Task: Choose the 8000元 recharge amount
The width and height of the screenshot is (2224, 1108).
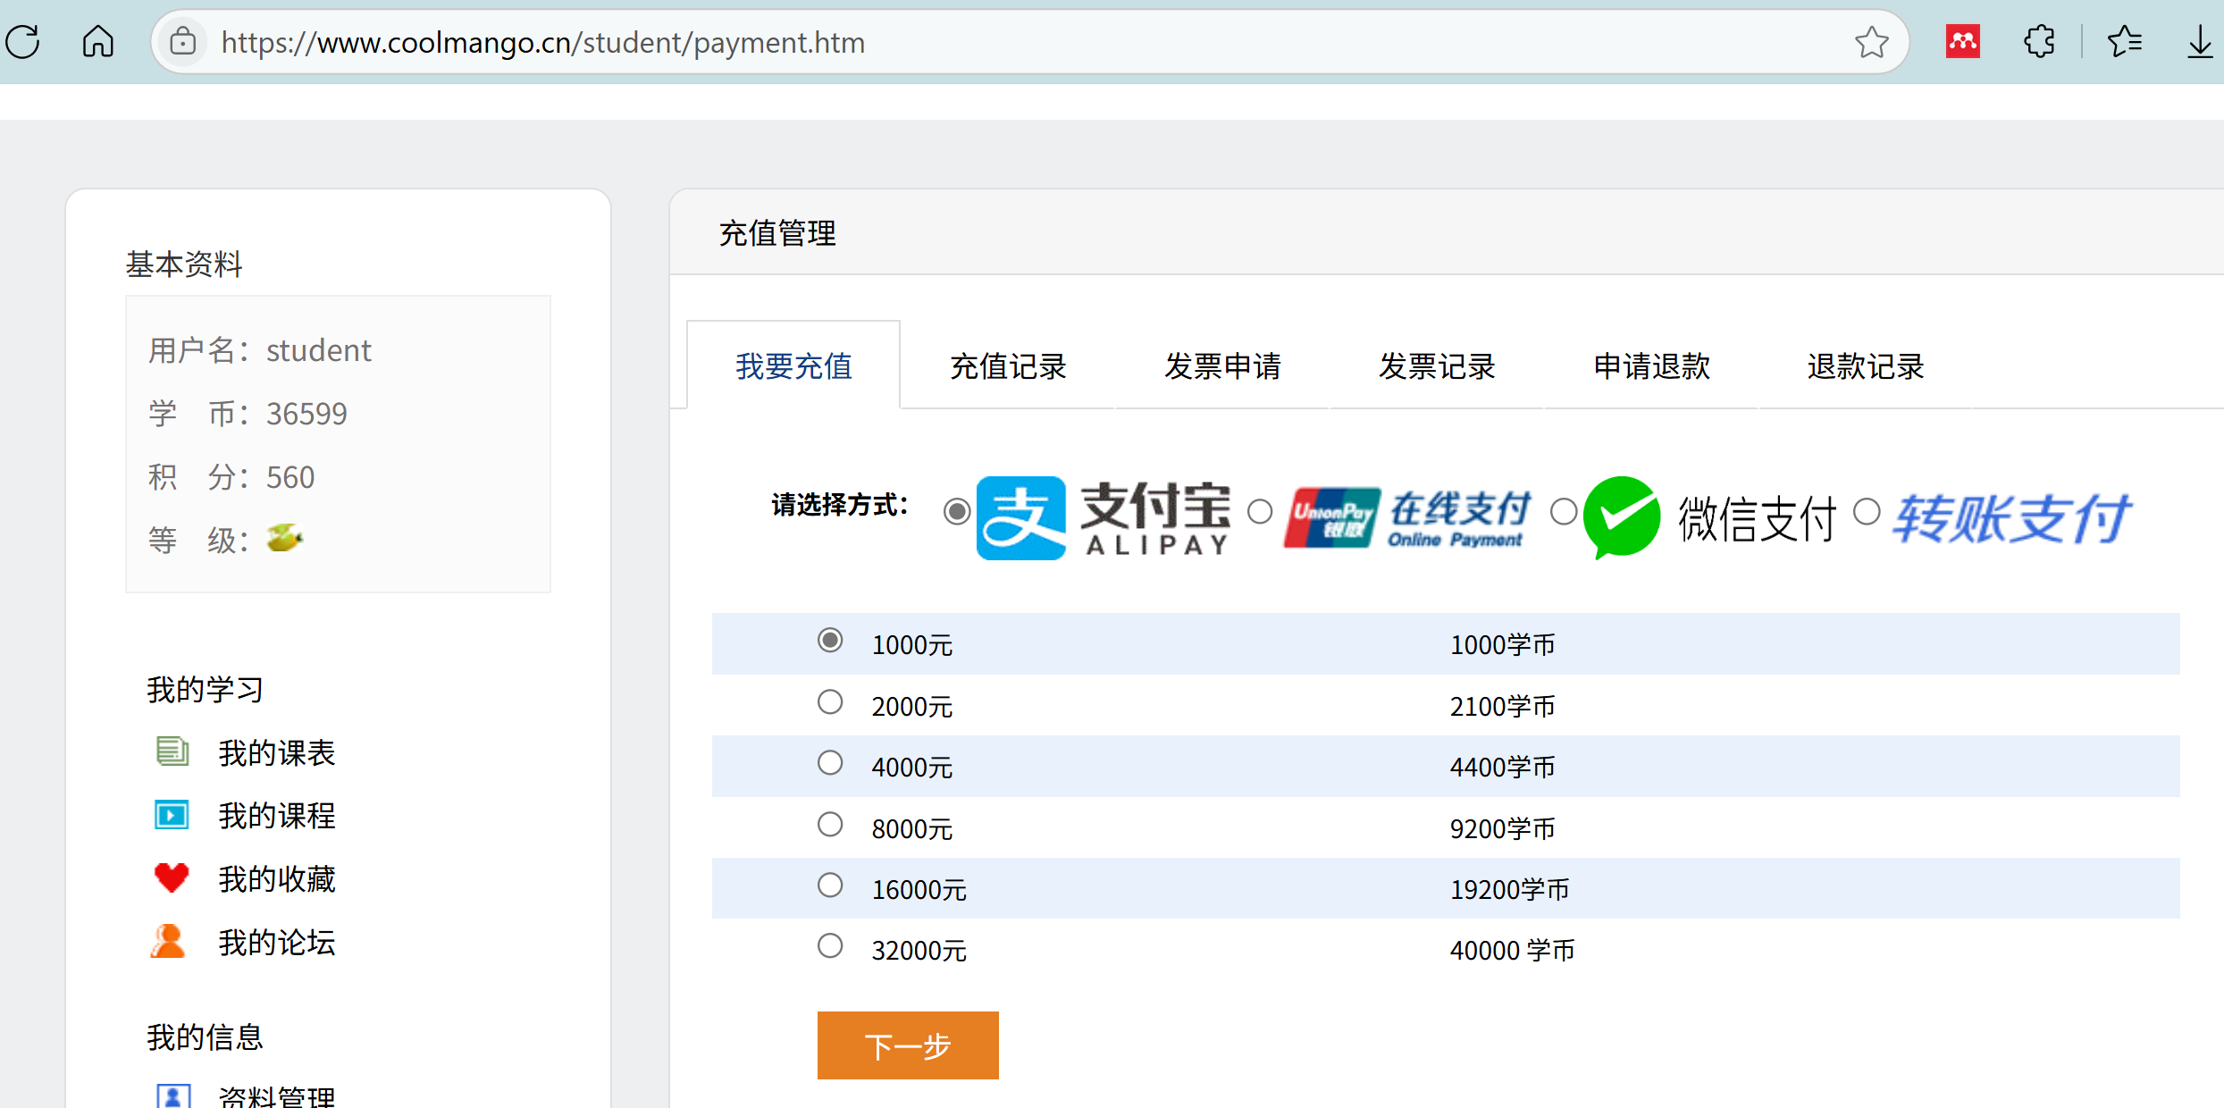Action: pos(830,825)
